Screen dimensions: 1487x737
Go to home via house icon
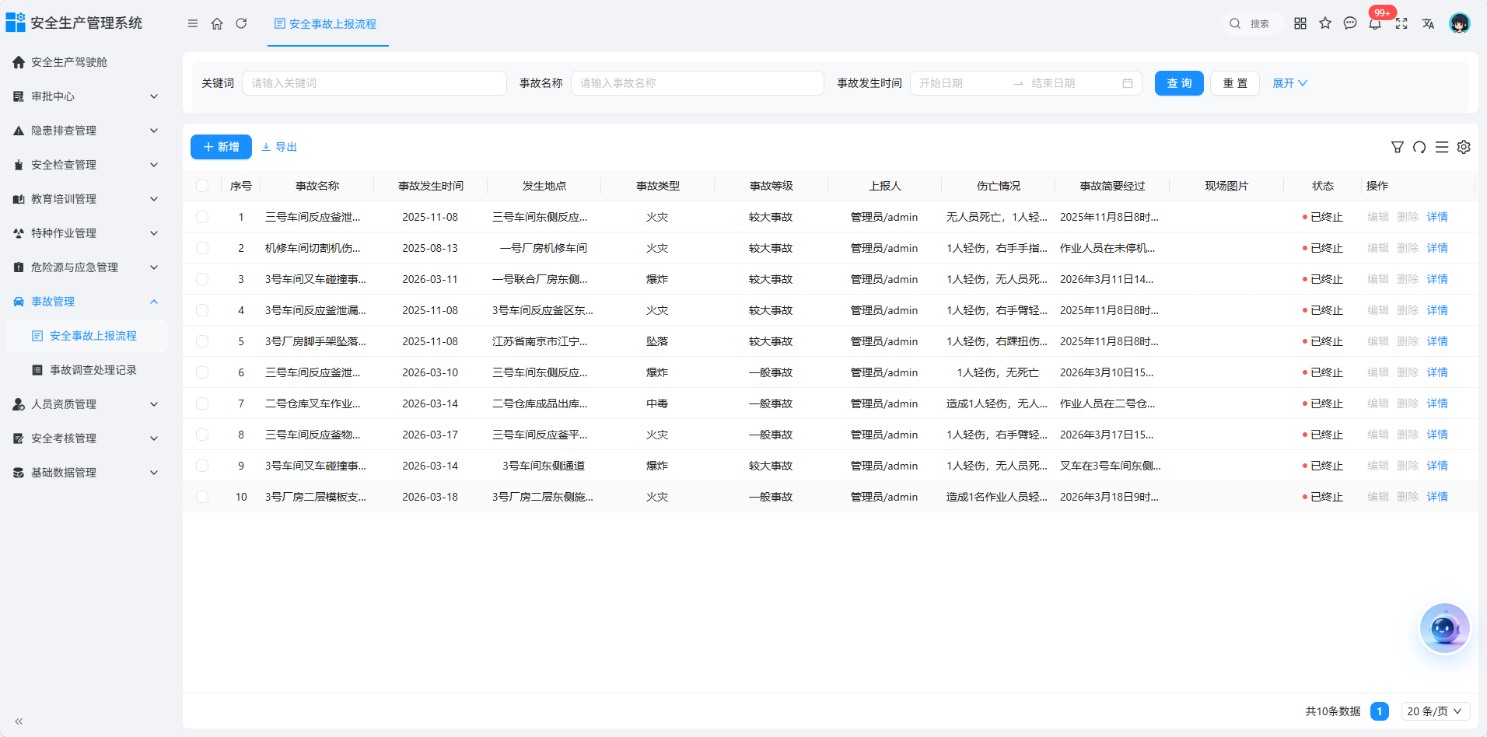217,23
